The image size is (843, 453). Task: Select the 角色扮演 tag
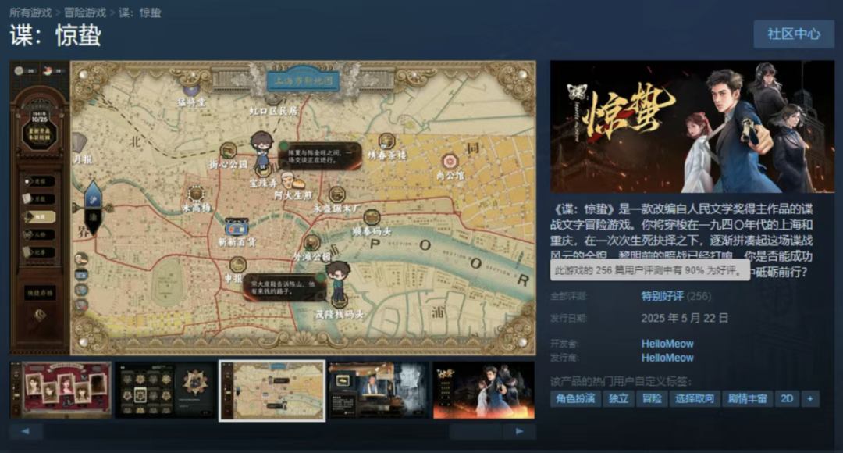tap(575, 398)
